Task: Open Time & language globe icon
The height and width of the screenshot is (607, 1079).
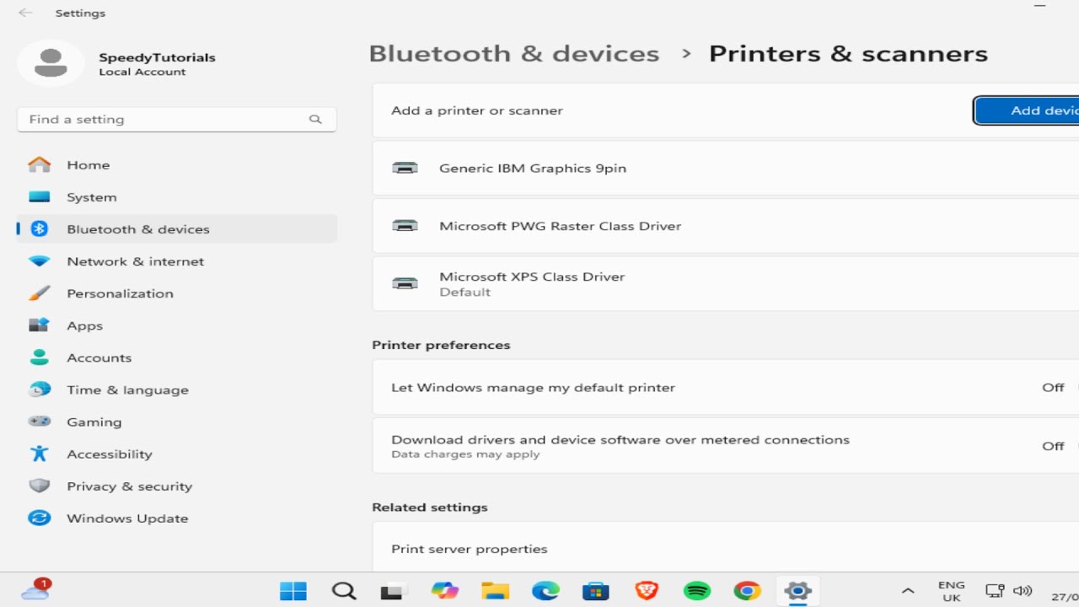Action: click(x=40, y=389)
